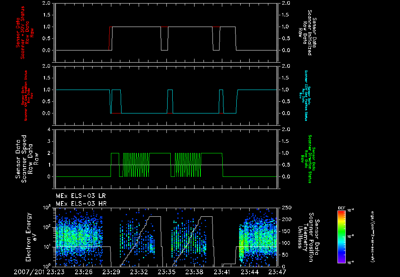Click the top value label of color bar
The height and width of the screenshot is (277, 400).
(351, 210)
